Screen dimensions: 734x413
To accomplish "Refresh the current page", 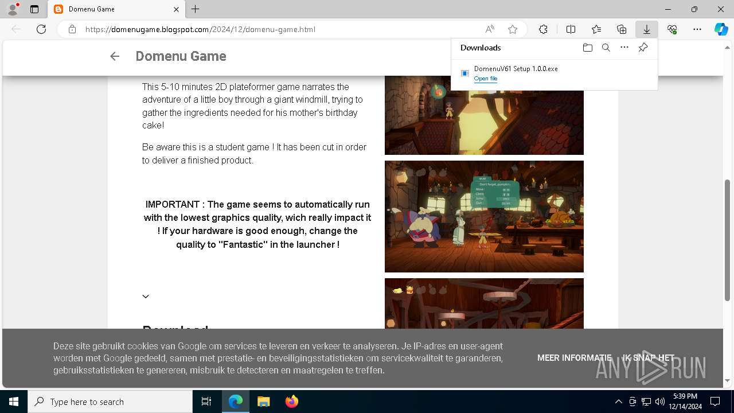I will 41,29.
